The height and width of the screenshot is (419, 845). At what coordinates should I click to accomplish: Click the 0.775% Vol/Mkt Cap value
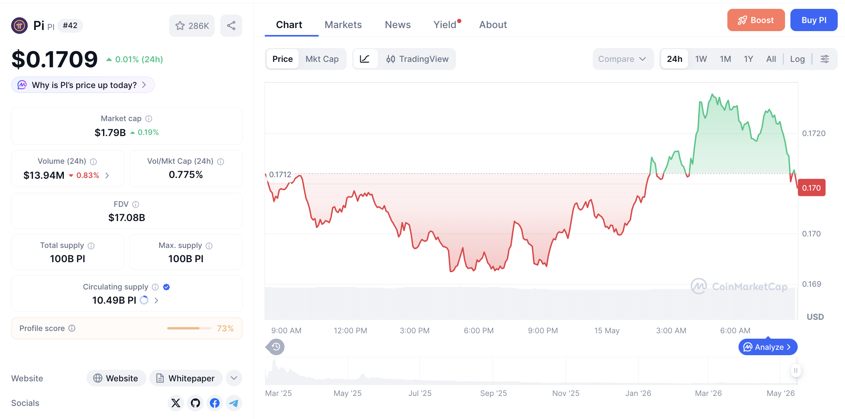tap(186, 175)
